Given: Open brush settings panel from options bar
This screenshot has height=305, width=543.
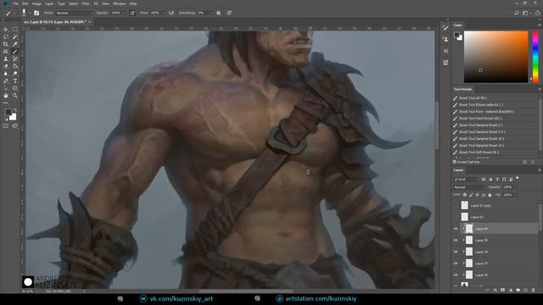Looking at the screenshot, I should click(36, 13).
